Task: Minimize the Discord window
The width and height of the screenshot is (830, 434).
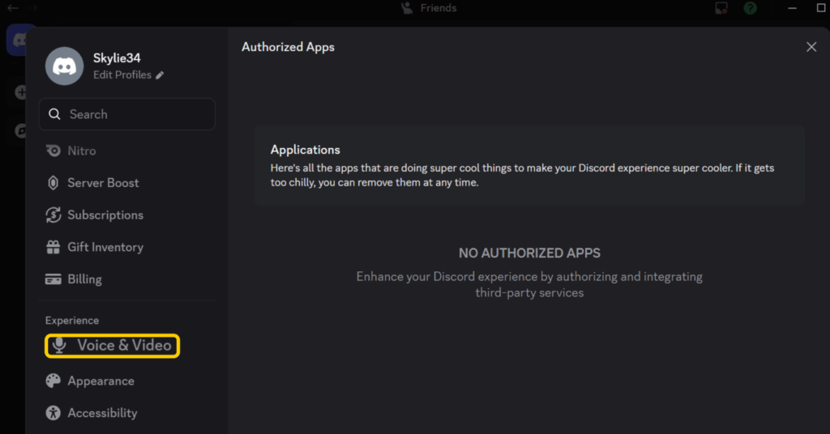Action: (x=792, y=8)
